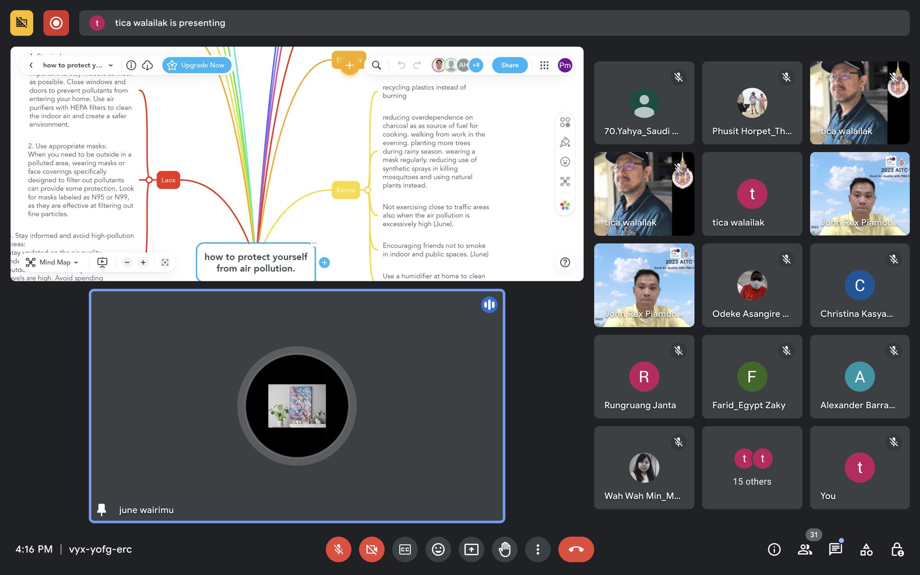Expand the document title dropdown arrow

[111, 65]
